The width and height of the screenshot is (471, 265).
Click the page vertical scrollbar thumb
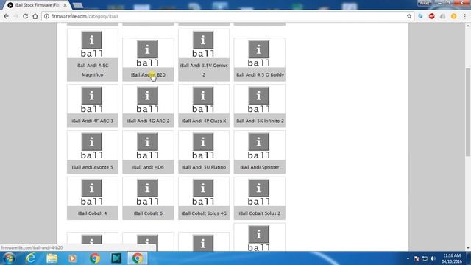tap(468, 112)
